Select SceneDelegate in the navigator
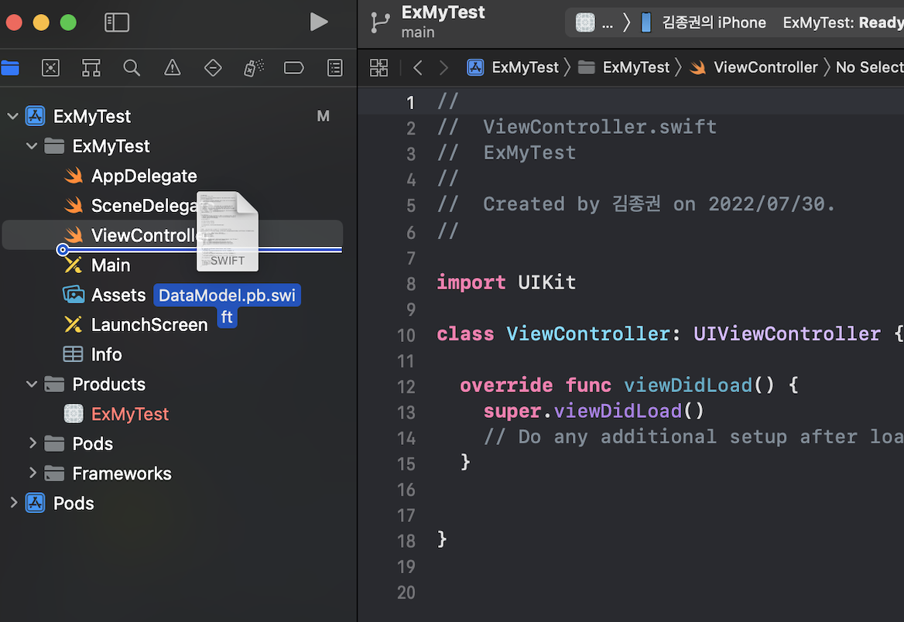The image size is (904, 622). pyautogui.click(x=145, y=205)
